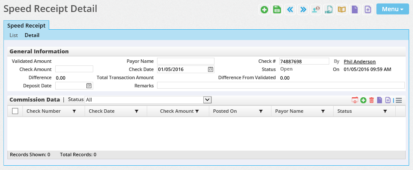Select the Detail sub-tab
Viewport: 413px width, 170px height.
[x=32, y=35]
